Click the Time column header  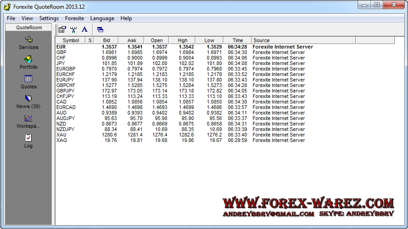[x=237, y=40]
